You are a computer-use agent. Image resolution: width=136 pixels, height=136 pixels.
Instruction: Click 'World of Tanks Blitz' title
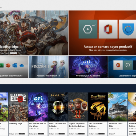tap(116, 125)
